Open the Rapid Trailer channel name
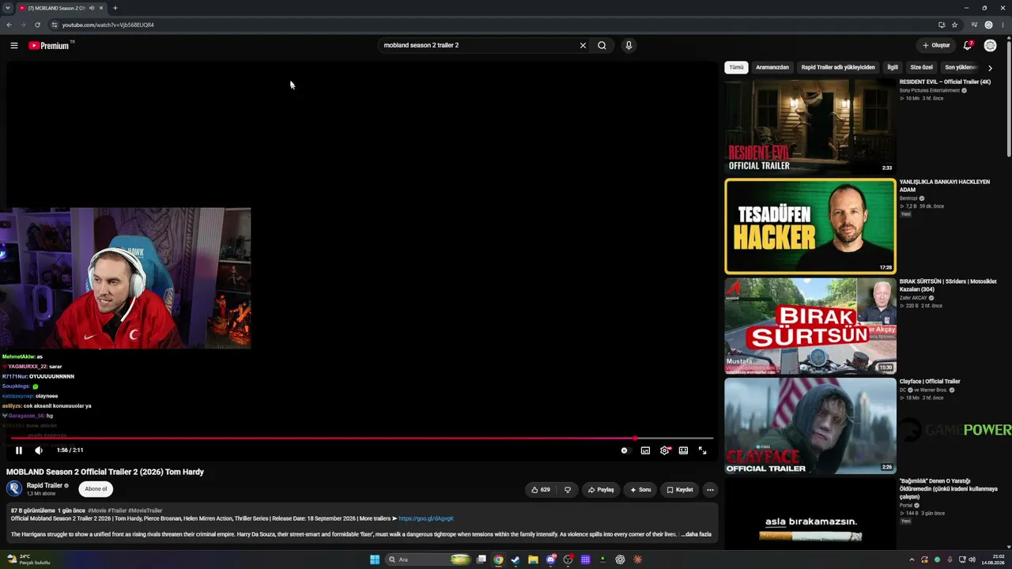Screen dimensions: 1012x569 [44, 485]
